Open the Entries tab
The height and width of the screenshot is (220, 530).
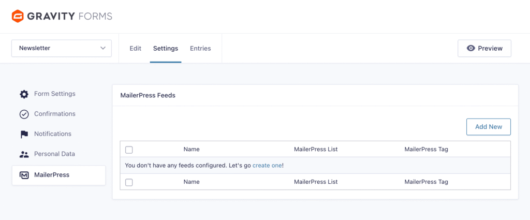[200, 48]
